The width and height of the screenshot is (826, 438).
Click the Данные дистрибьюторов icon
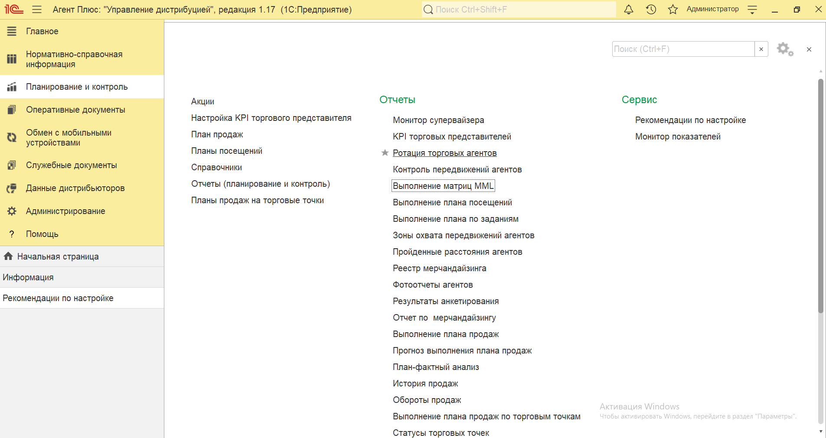(12, 188)
